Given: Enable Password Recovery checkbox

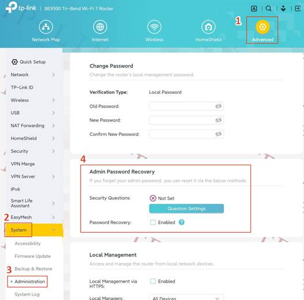Looking at the screenshot, I should click(x=153, y=222).
